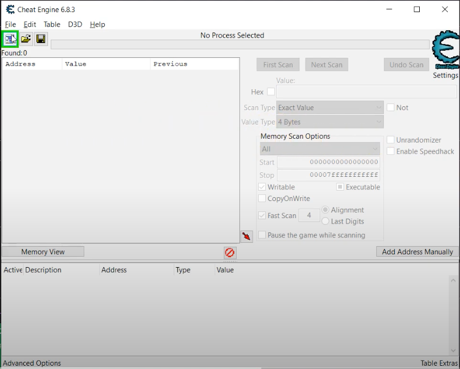Enable Speedhack checkbox
The image size is (460, 369).
391,151
